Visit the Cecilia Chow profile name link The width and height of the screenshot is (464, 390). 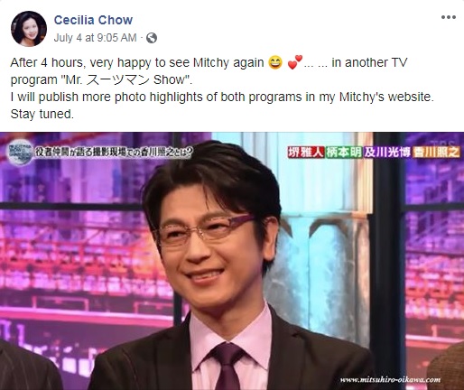coord(93,20)
